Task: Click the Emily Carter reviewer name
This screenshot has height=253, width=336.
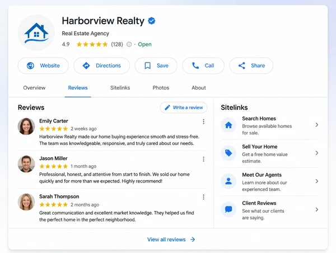Action: pyautogui.click(x=54, y=121)
